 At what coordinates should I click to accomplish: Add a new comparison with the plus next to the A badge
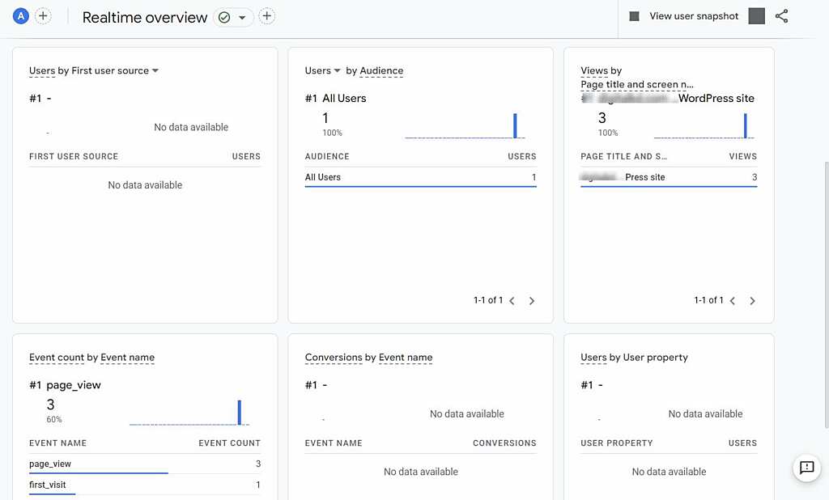pyautogui.click(x=43, y=16)
